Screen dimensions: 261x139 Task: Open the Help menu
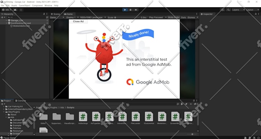(x=56, y=5)
